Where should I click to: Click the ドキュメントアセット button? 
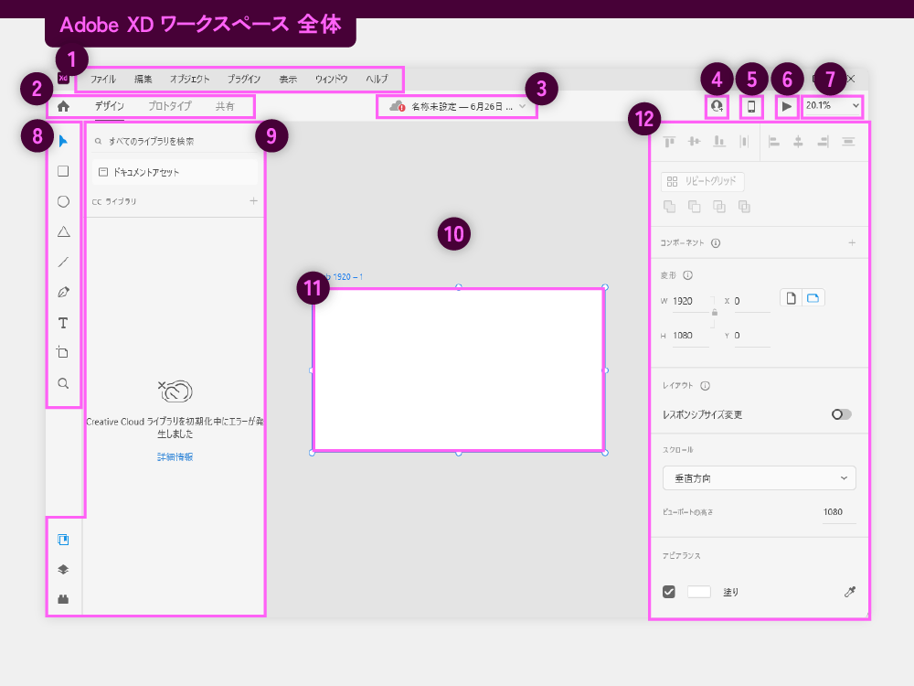pyautogui.click(x=175, y=172)
